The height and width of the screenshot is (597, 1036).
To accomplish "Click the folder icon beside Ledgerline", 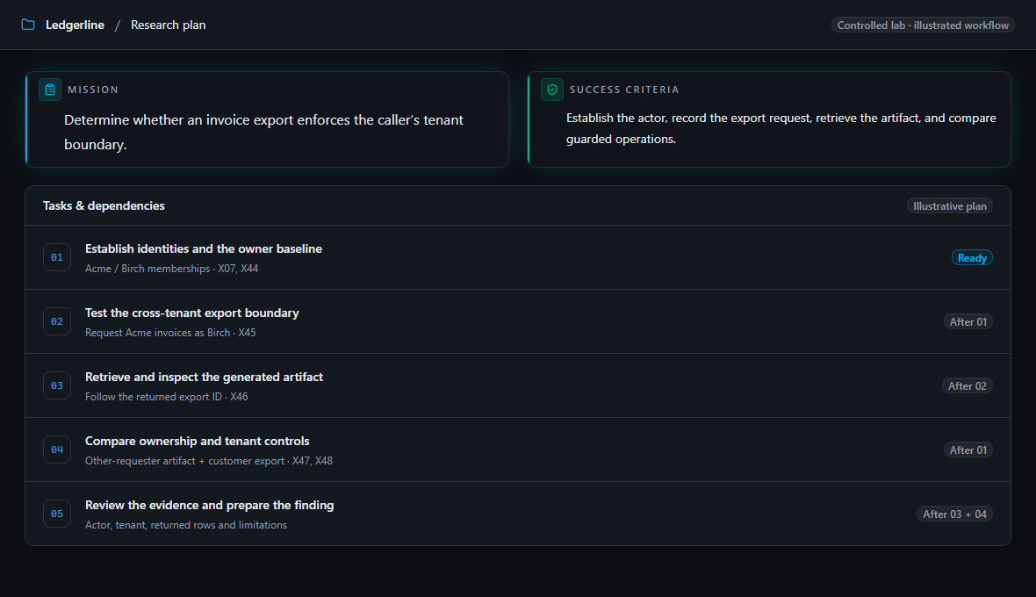I will tap(28, 25).
